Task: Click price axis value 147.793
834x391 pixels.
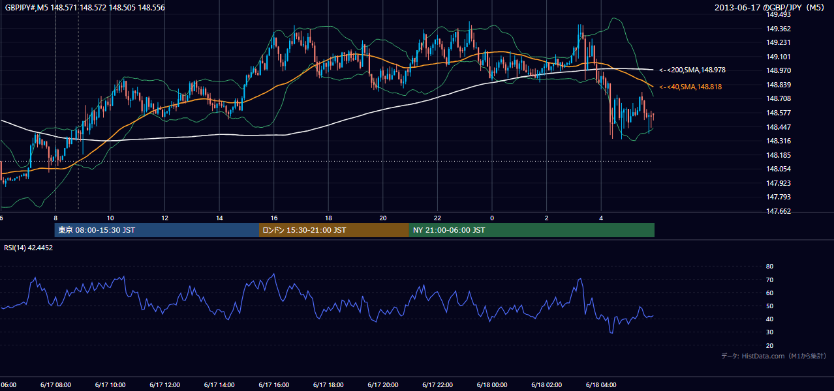Action: coord(778,197)
